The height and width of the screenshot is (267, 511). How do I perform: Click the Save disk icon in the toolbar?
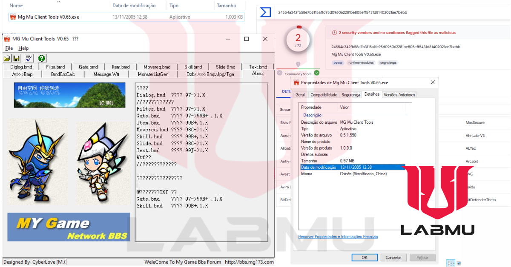16,58
